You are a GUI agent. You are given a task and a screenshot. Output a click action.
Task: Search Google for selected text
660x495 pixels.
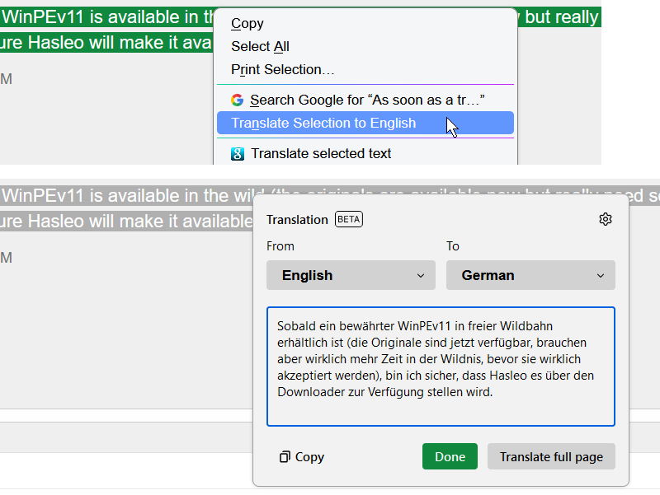pos(365,100)
